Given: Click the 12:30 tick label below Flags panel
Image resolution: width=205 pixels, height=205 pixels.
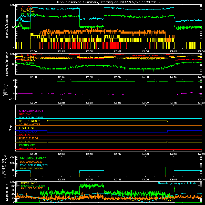Looking at the screenshot, I should [x=89, y=154].
